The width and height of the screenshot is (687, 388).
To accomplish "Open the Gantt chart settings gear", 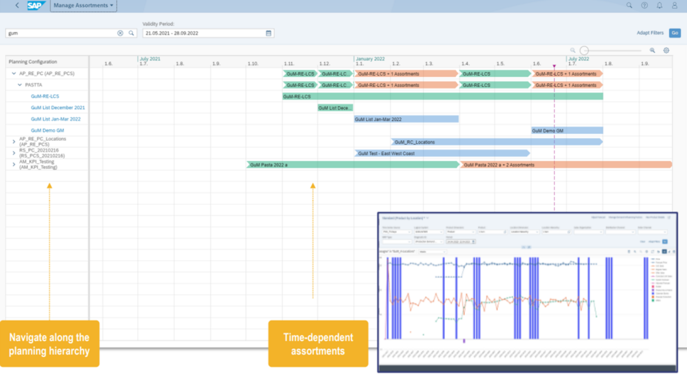I will coord(667,50).
